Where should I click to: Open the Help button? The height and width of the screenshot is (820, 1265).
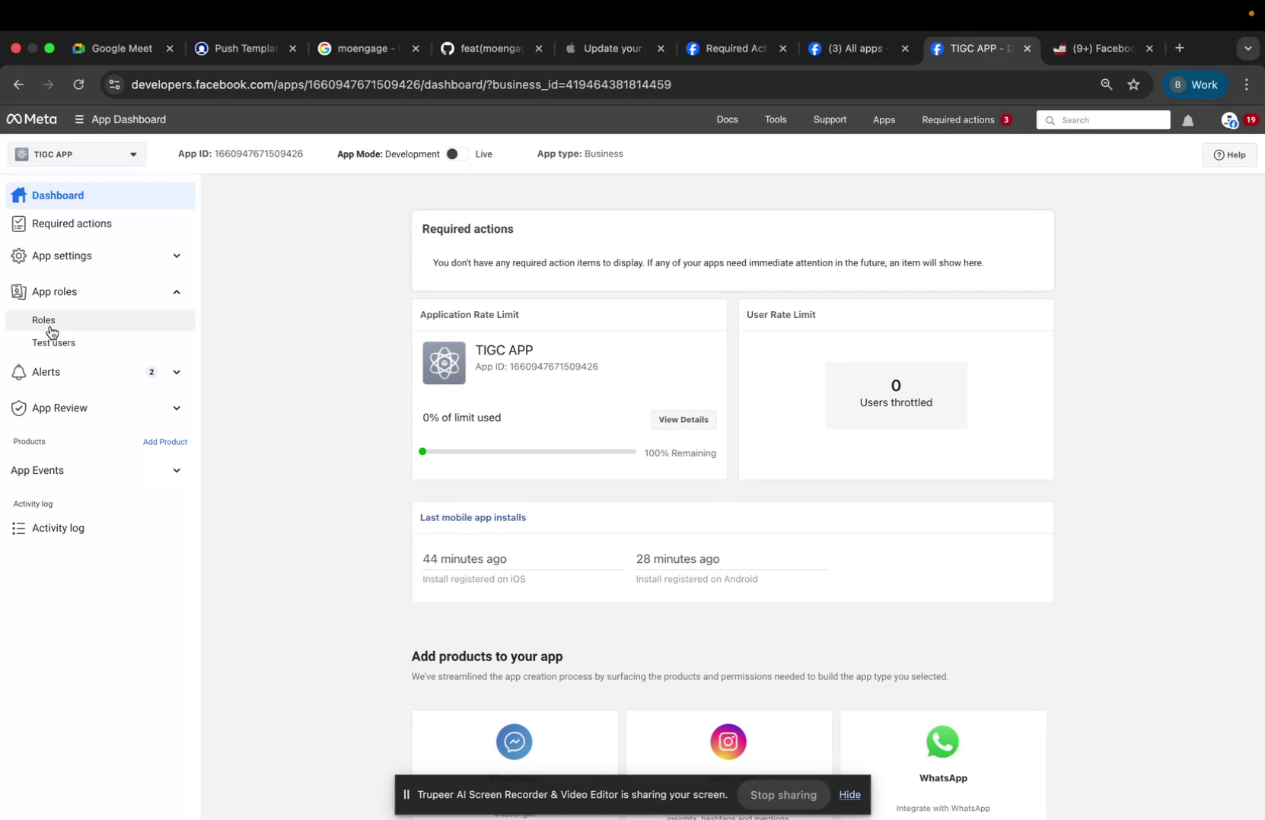coord(1230,154)
